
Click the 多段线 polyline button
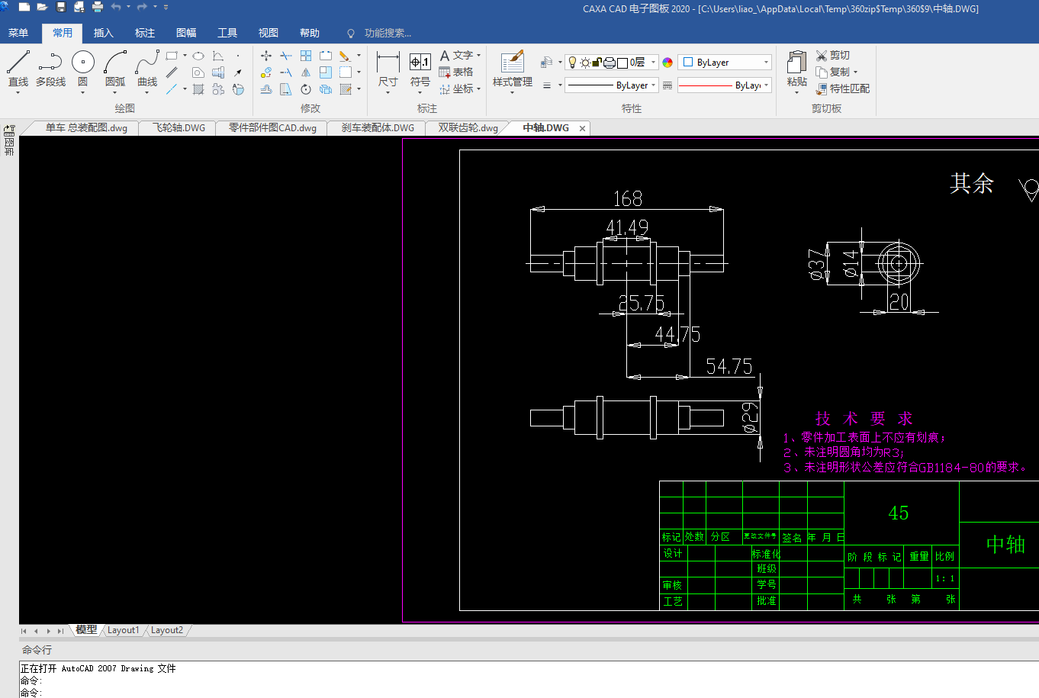point(50,69)
